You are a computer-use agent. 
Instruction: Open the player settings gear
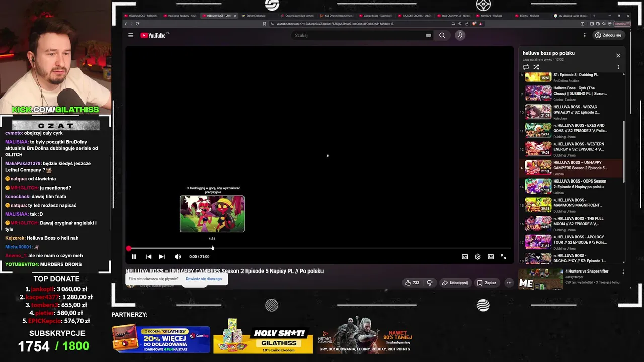477,257
